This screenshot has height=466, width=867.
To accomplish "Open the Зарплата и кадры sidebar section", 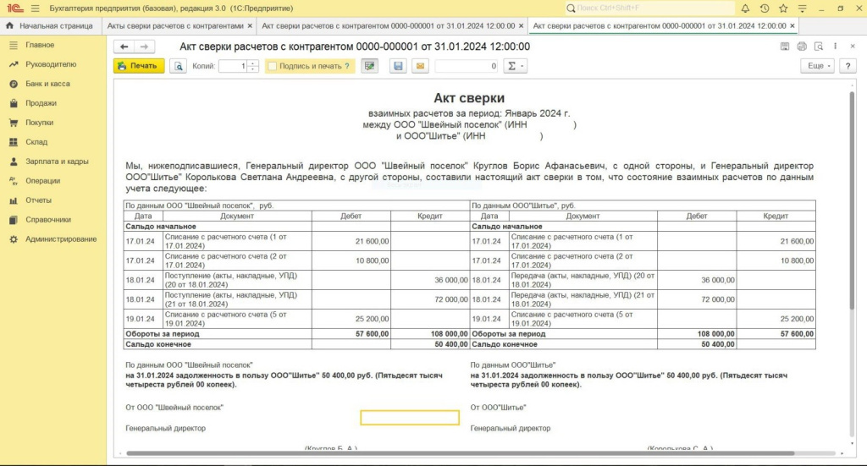I will tap(57, 161).
